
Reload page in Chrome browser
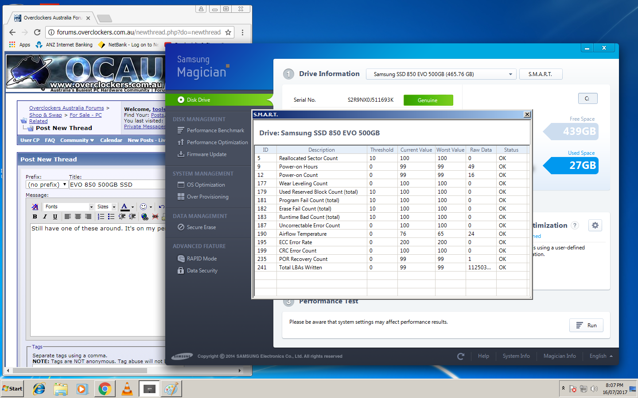(x=37, y=32)
